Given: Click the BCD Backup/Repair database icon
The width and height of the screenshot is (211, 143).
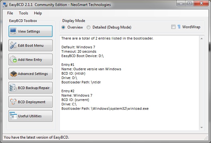Looking at the screenshot, I should (x=13, y=87).
